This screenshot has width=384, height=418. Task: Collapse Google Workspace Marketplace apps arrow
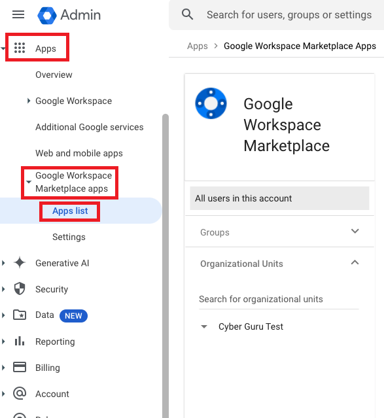point(29,182)
